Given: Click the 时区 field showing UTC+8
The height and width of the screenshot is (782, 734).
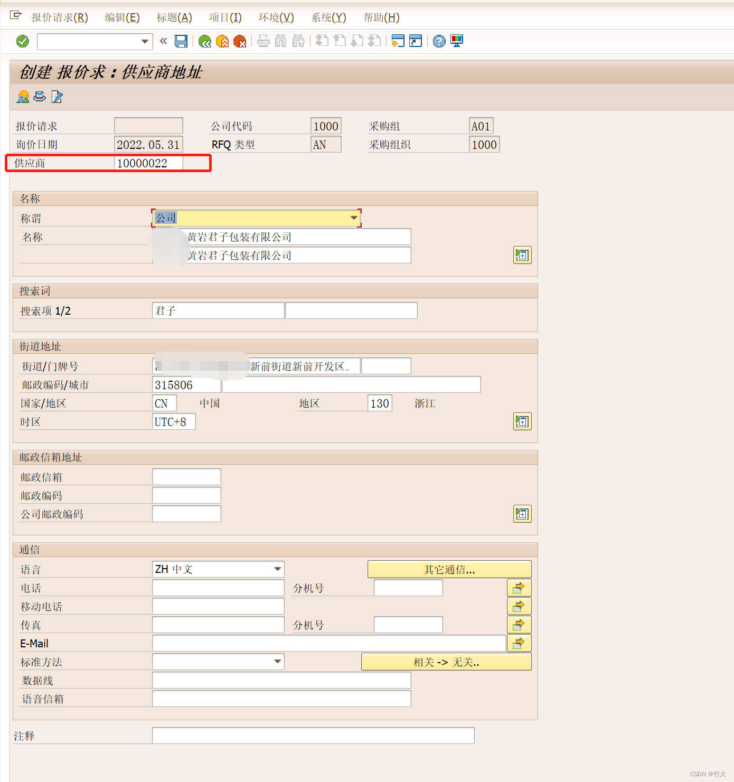Looking at the screenshot, I should pyautogui.click(x=174, y=421).
